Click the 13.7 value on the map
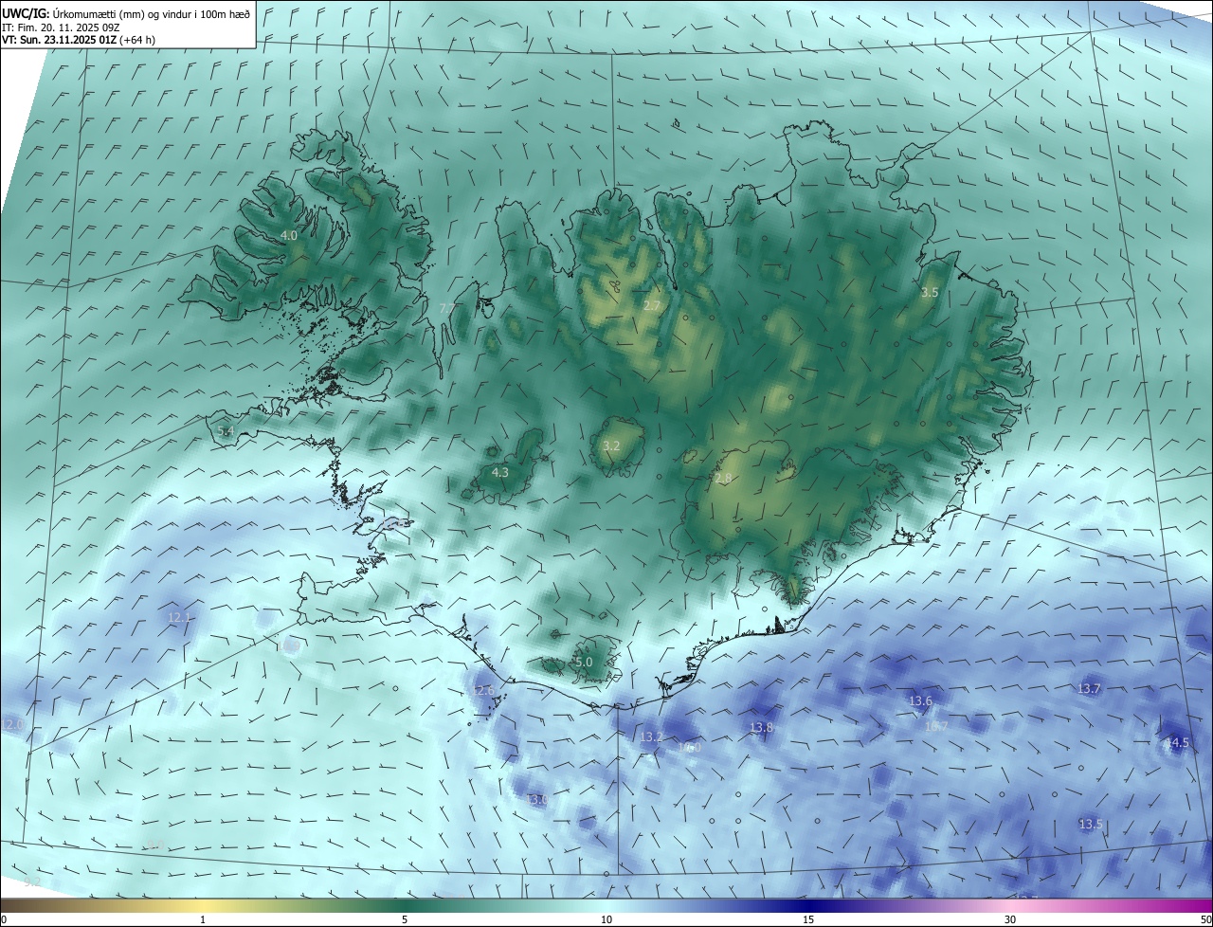Image resolution: width=1213 pixels, height=927 pixels. point(1089,688)
